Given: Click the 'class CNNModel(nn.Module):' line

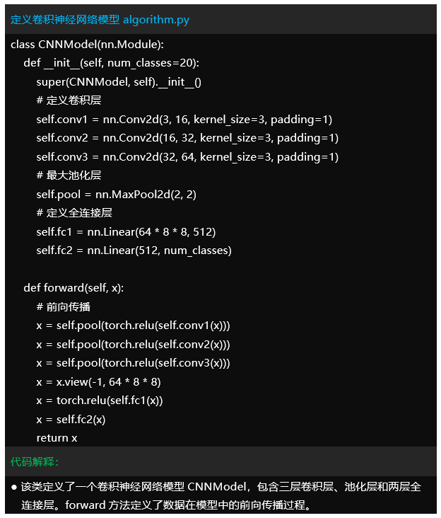Looking at the screenshot, I should 88,45.
